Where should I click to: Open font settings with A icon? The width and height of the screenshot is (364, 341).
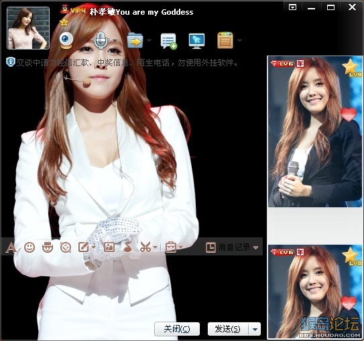click(x=11, y=247)
